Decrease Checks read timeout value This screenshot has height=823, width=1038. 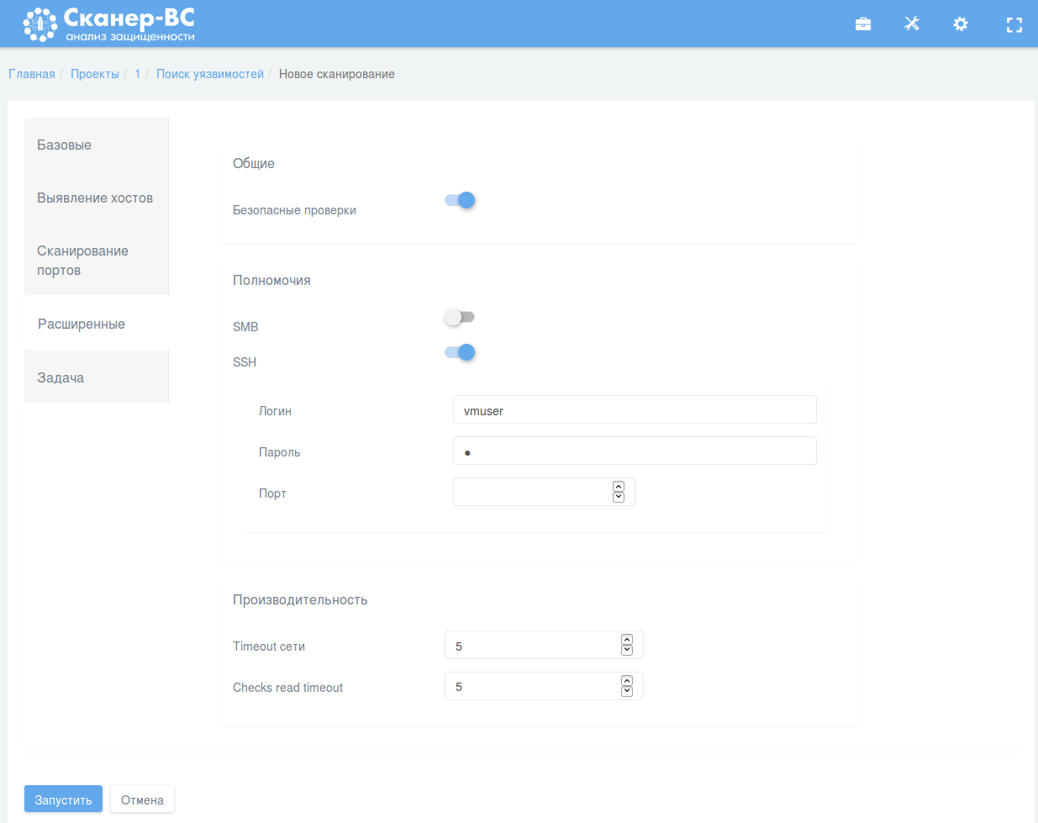(x=627, y=691)
